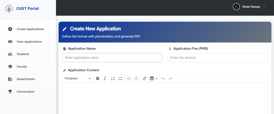Viewport: 274px width, 114px height.
Task: Open the Paragraph heading style dropdown
Action: [78, 78]
